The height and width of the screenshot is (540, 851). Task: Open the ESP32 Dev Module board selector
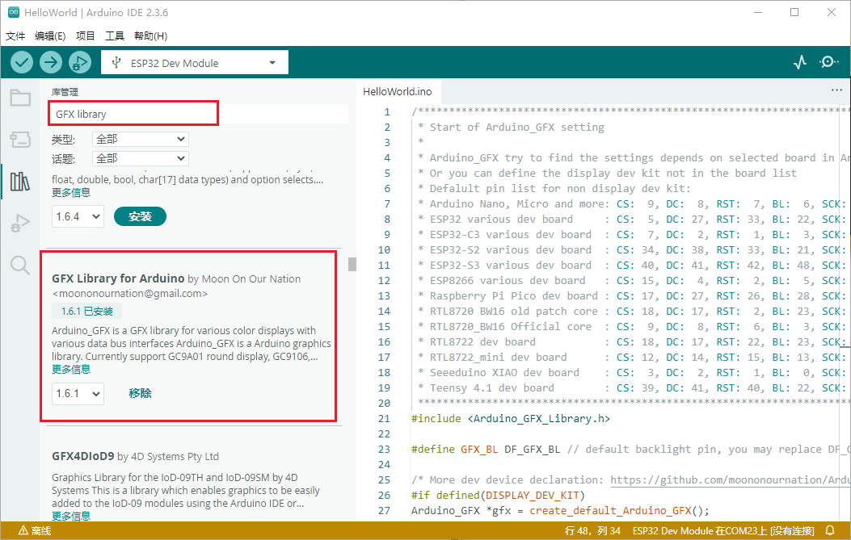(194, 63)
